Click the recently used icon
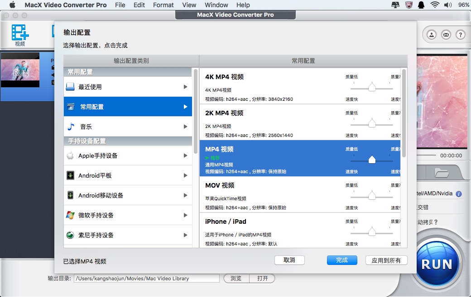Viewport: 471px width, 297px height. click(70, 87)
